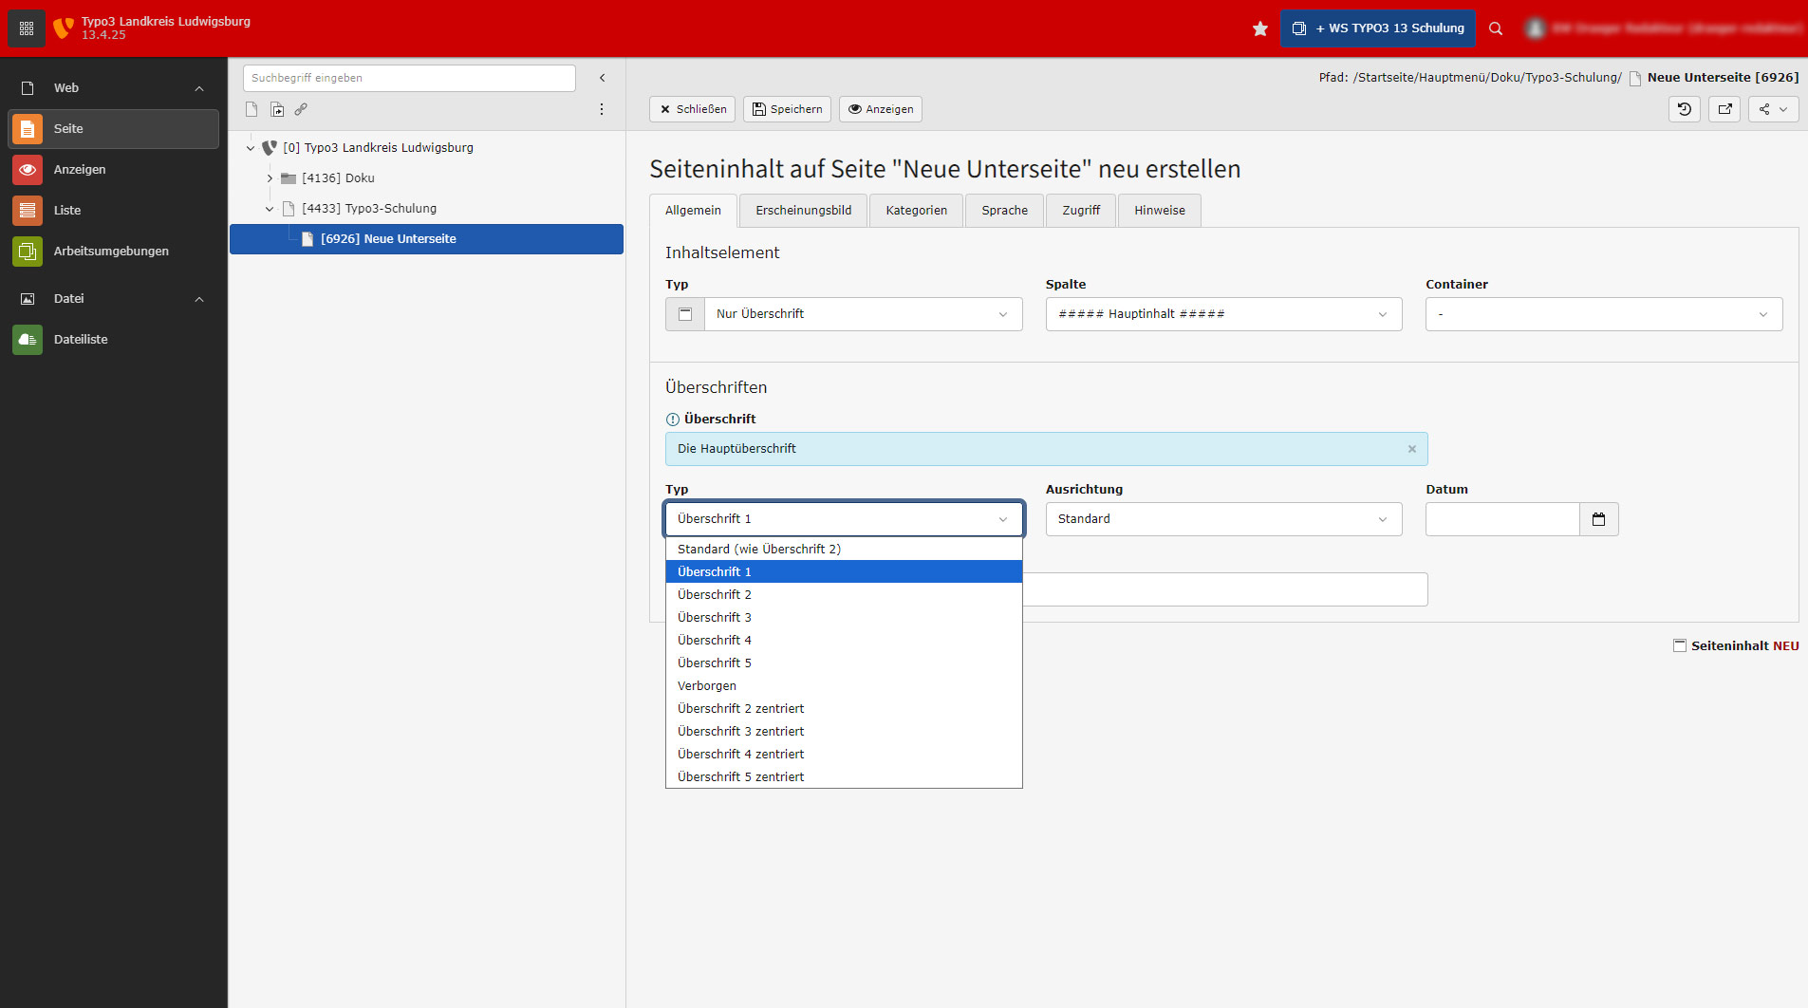Viewport: 1808px width, 1008px height.
Task: Click the bookmark star icon in top bar
Action: [x=1259, y=28]
